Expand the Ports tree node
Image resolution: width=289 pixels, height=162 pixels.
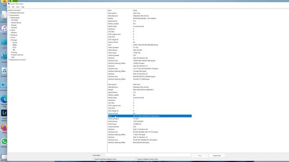pyautogui.click(x=10, y=37)
